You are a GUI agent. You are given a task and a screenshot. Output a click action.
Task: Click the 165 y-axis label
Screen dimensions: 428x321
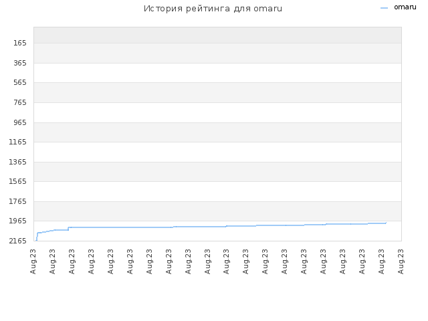(20, 43)
